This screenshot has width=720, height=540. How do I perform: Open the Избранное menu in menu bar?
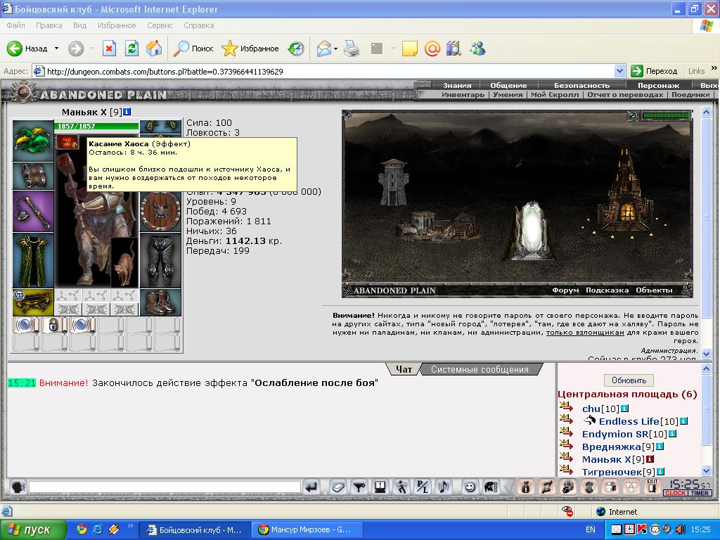tap(117, 25)
